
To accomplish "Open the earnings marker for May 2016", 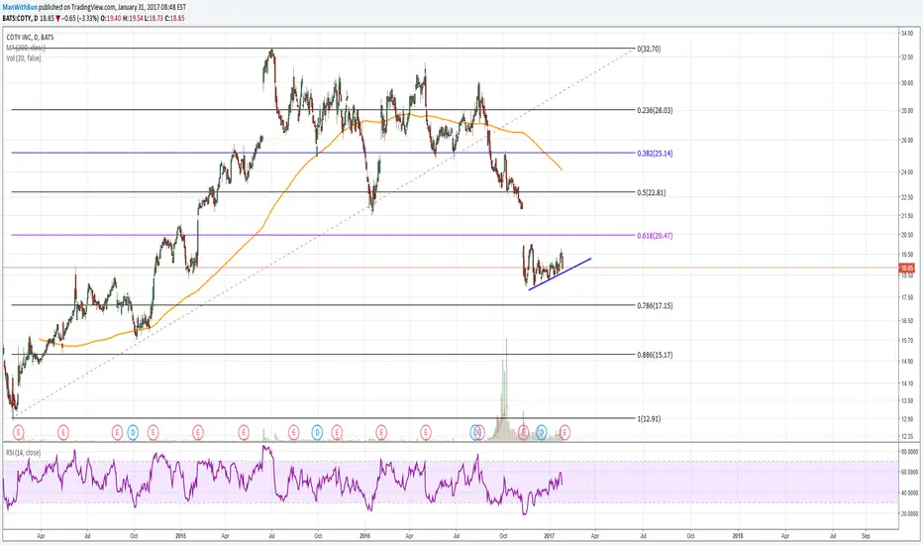I will coord(426,433).
